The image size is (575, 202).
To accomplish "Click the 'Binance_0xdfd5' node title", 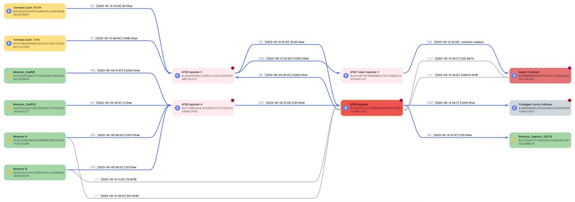I will [24, 72].
